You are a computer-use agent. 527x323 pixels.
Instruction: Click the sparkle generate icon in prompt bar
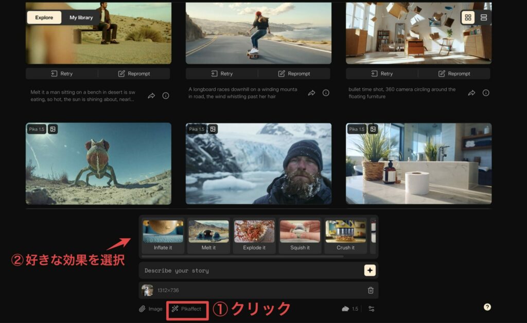tap(370, 270)
